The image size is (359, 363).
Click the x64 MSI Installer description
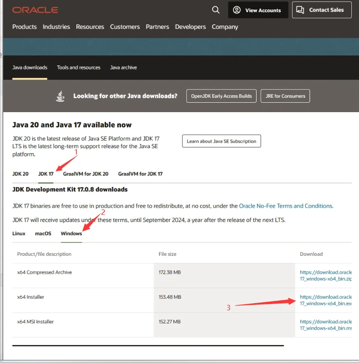coord(35,322)
